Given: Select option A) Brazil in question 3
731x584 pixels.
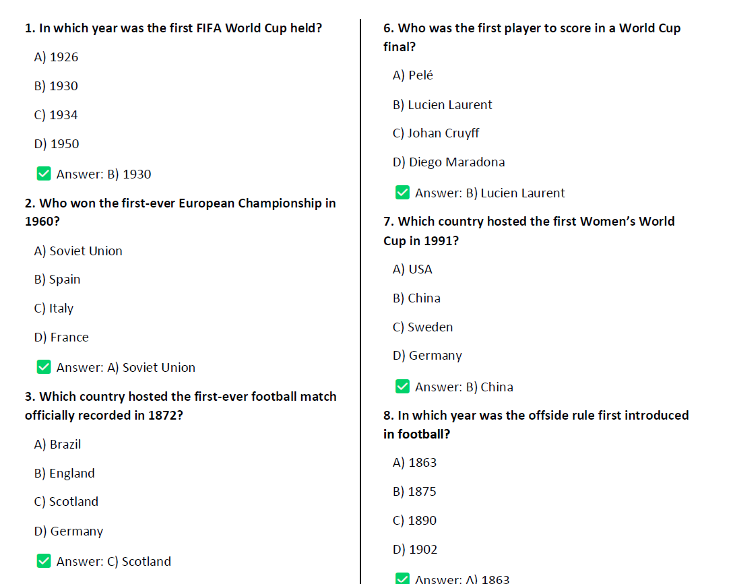Looking at the screenshot, I should pyautogui.click(x=57, y=445).
